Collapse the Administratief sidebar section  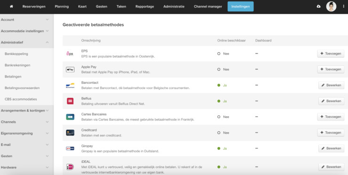(27, 42)
